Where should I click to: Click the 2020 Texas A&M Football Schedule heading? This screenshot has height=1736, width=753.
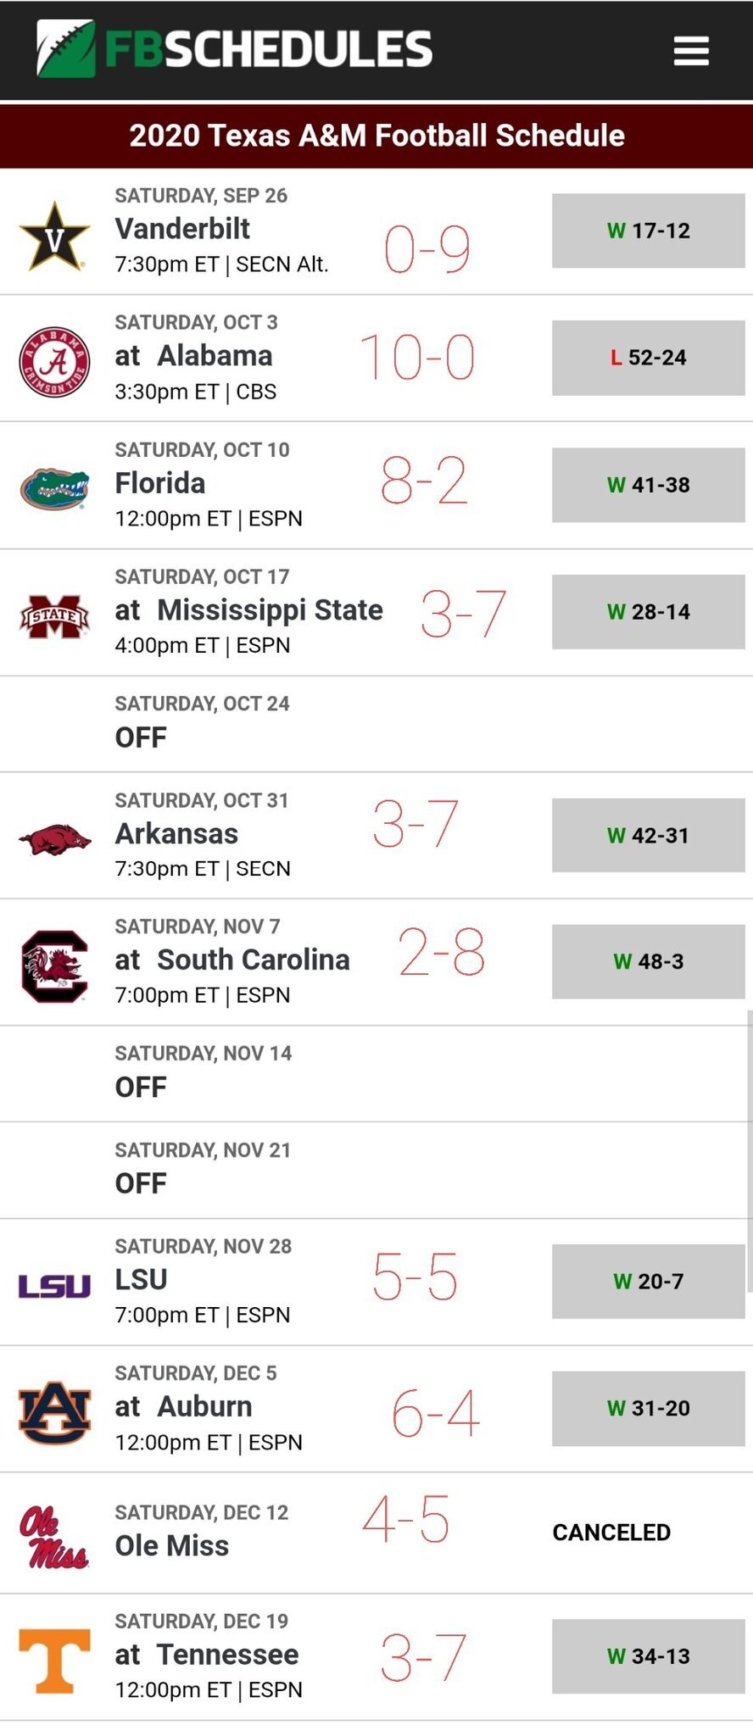pyautogui.click(x=376, y=136)
